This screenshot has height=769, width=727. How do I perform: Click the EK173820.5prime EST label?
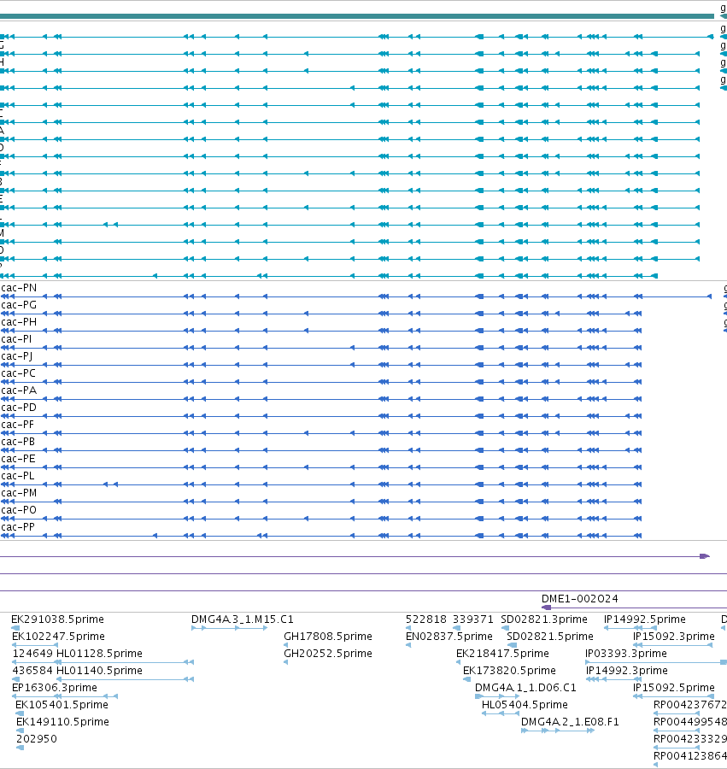click(509, 671)
